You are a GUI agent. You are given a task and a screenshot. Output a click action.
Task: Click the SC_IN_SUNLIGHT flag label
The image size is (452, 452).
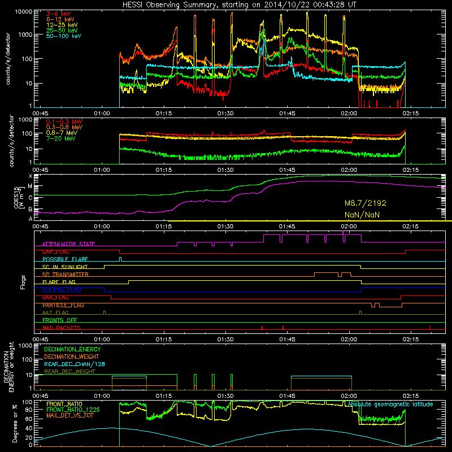tap(65, 267)
